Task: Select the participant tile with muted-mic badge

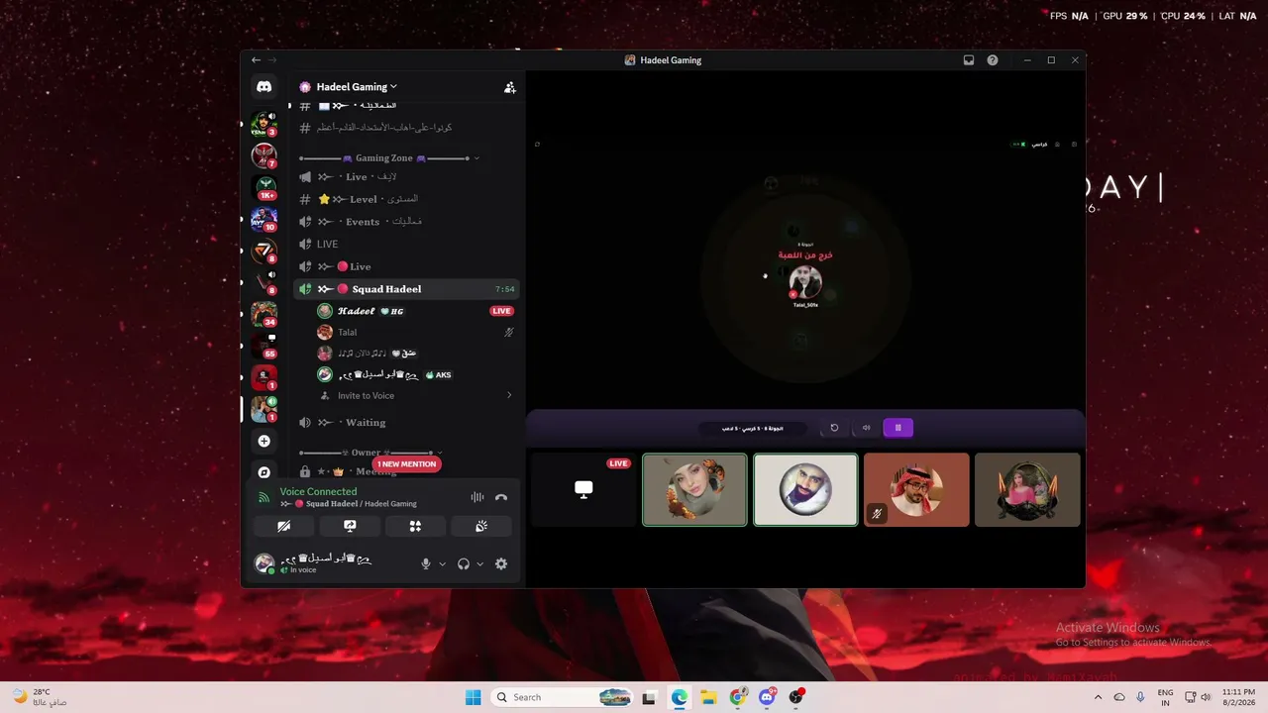Action: (x=916, y=489)
